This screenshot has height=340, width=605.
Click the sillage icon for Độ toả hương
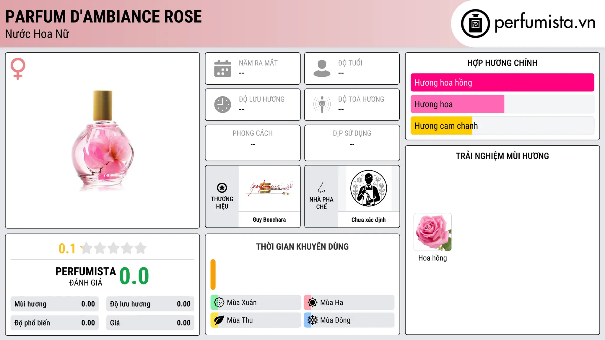point(322,104)
